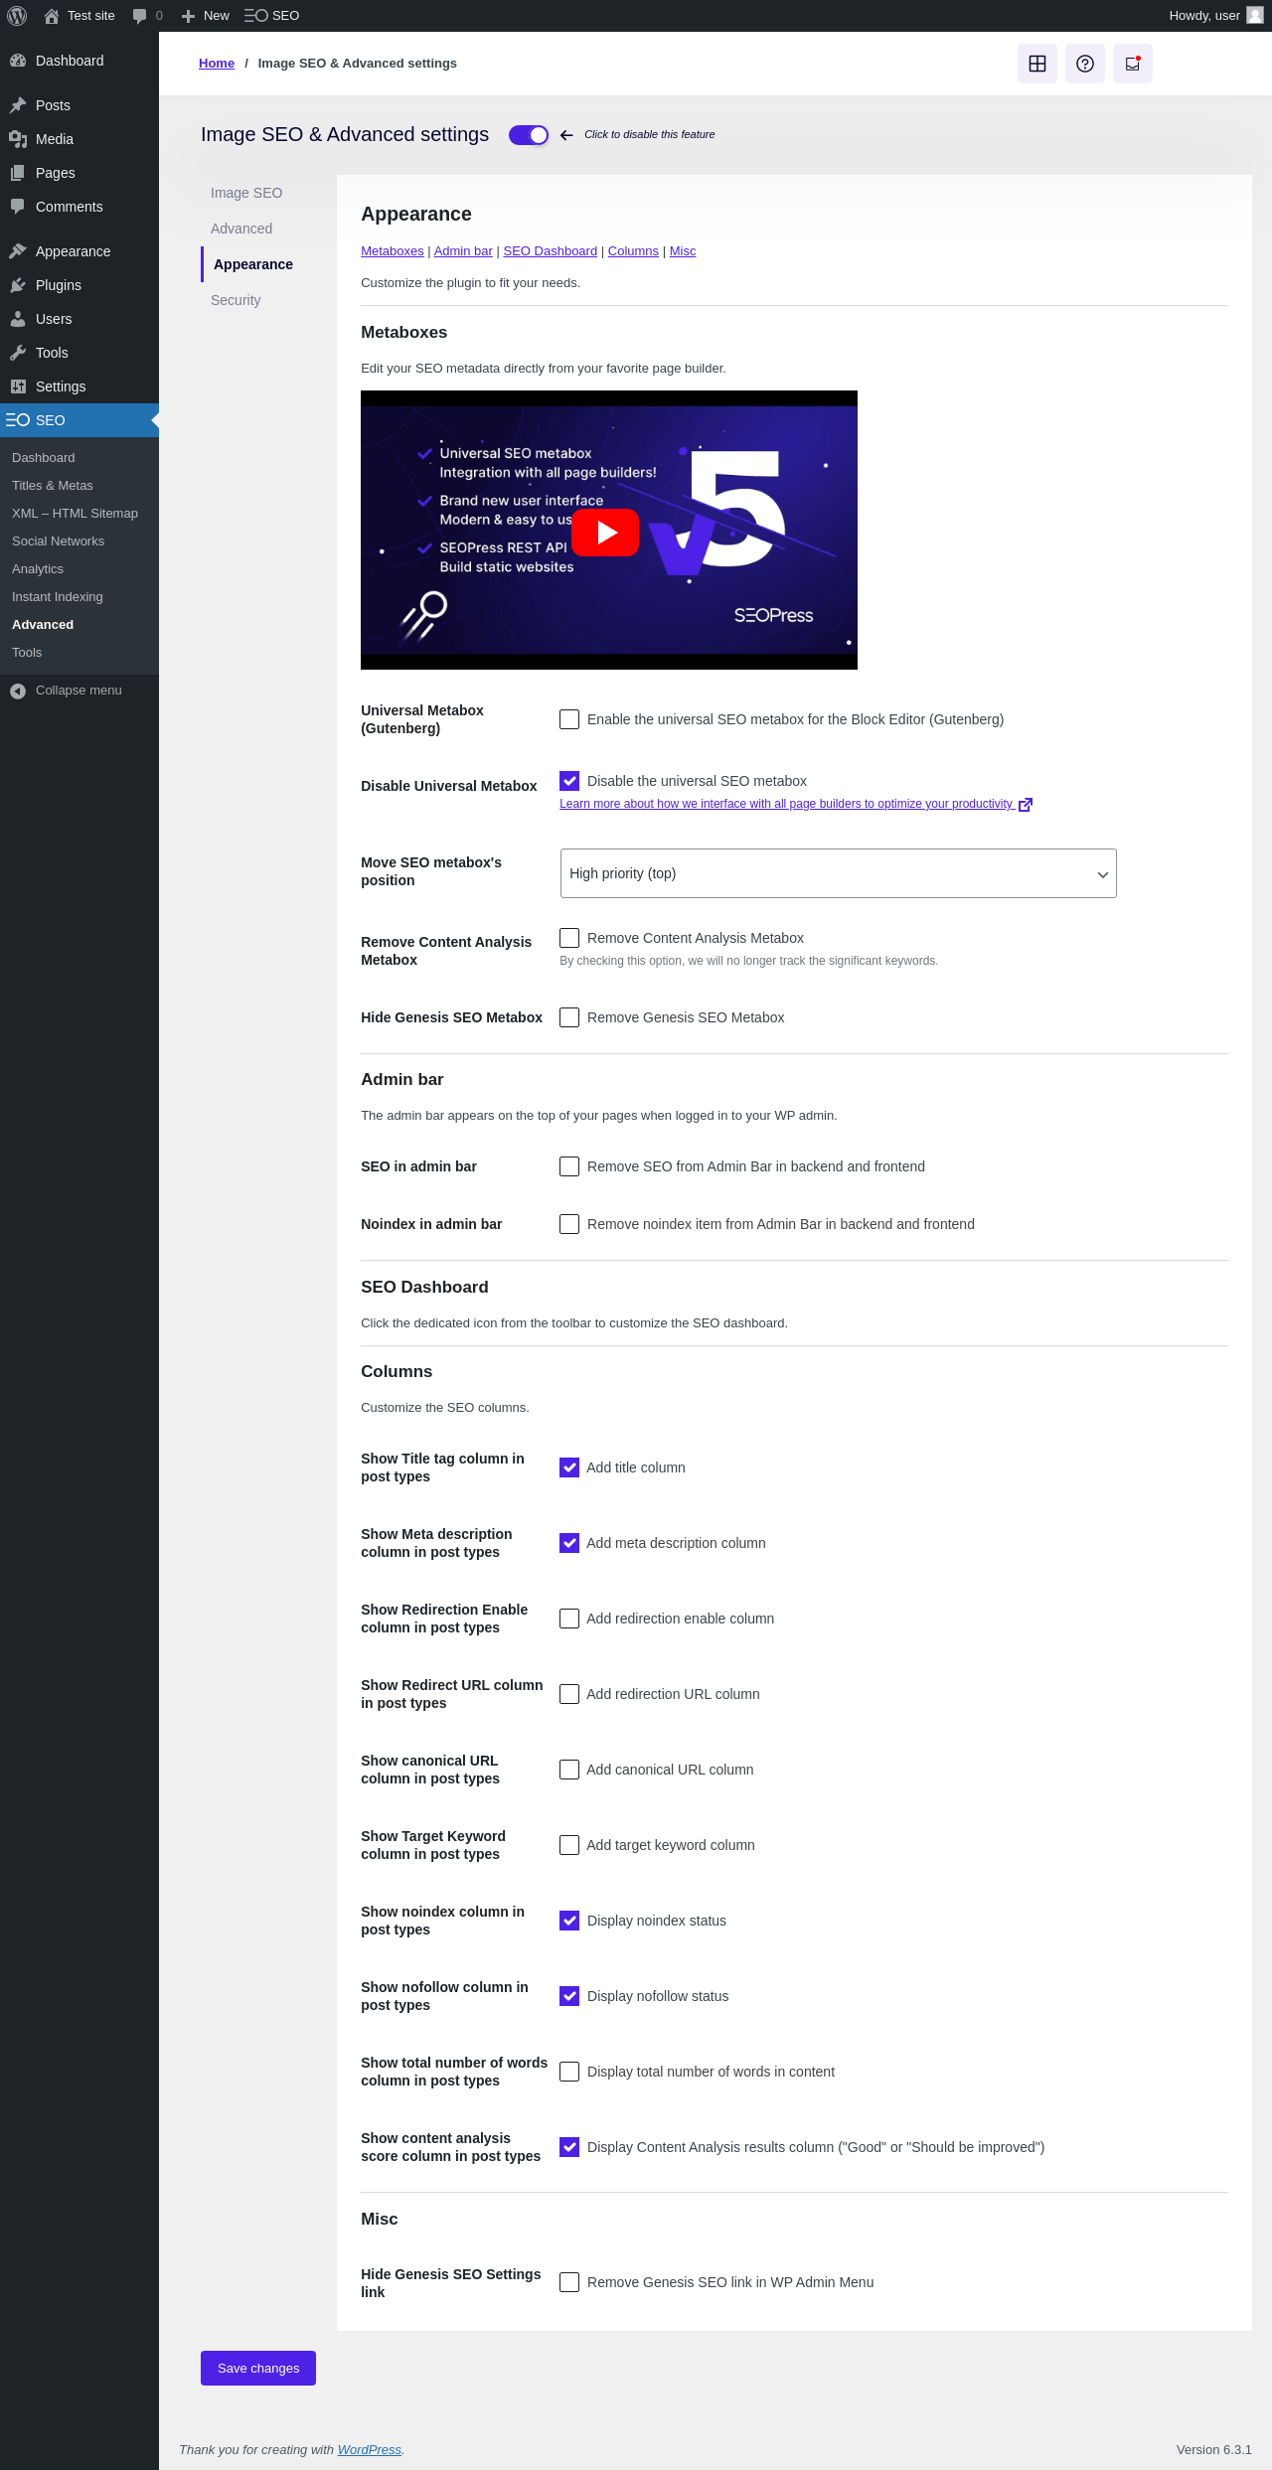
Task: Jump to Misc section link
Action: 683,251
